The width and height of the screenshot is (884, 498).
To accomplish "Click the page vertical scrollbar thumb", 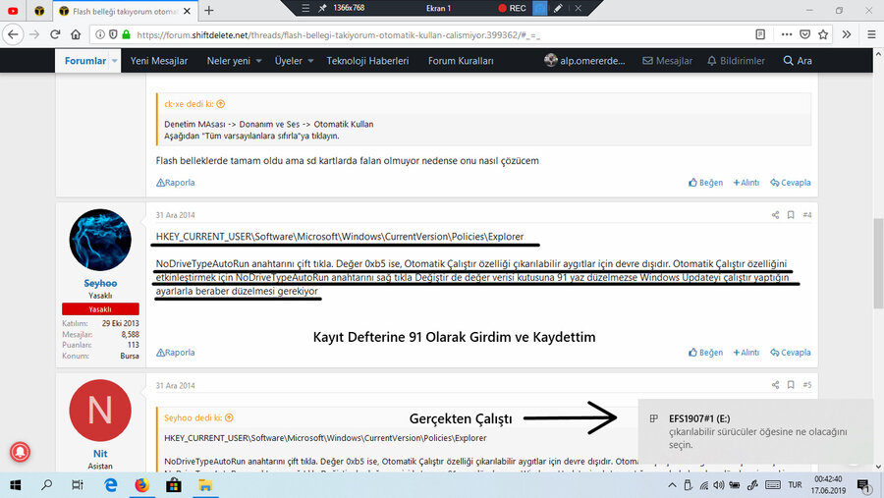I will pyautogui.click(x=878, y=263).
